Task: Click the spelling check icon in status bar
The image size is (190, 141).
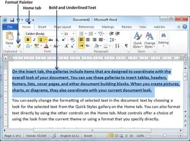Action: 54,136
